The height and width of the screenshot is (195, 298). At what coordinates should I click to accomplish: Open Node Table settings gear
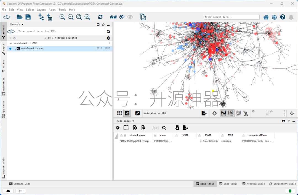118,128
